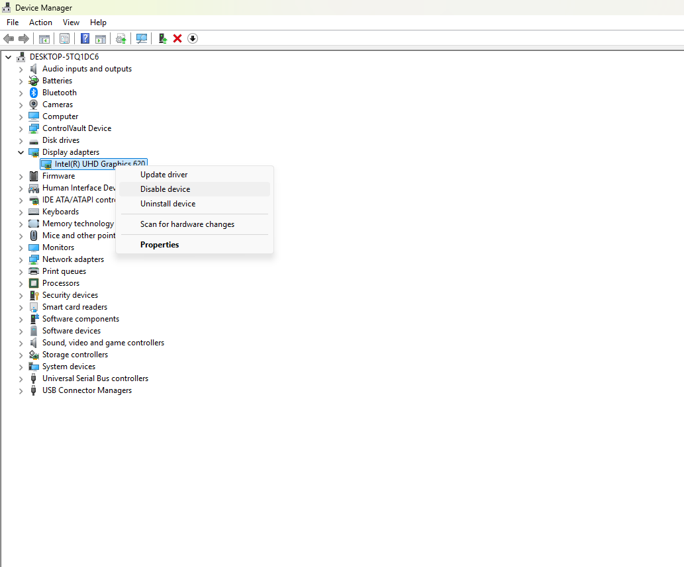Expand the Disk drives category
The width and height of the screenshot is (684, 567).
(x=21, y=140)
